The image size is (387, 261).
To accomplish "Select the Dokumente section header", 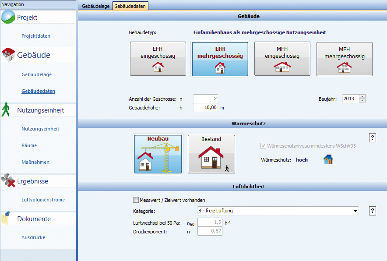I will click(x=38, y=219).
